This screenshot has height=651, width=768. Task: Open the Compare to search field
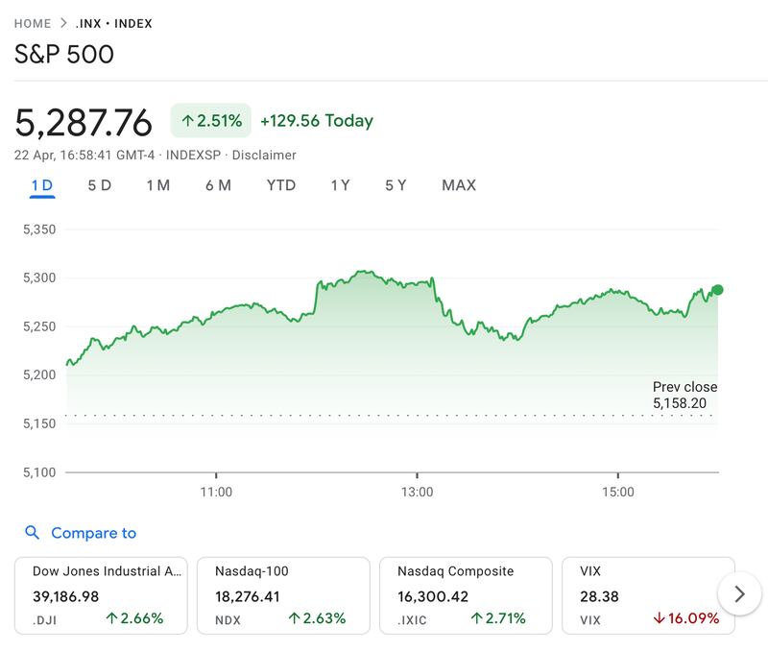pyautogui.click(x=93, y=533)
